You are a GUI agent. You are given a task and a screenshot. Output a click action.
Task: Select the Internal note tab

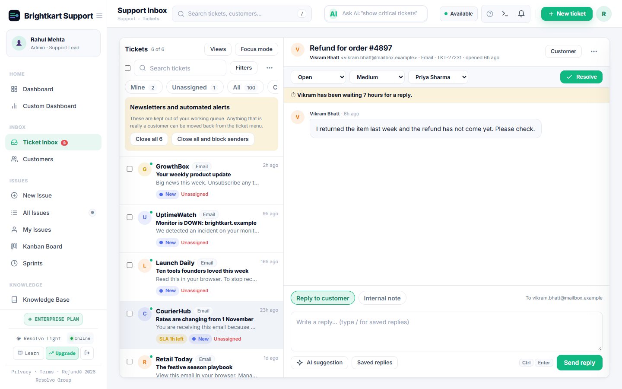[382, 298]
